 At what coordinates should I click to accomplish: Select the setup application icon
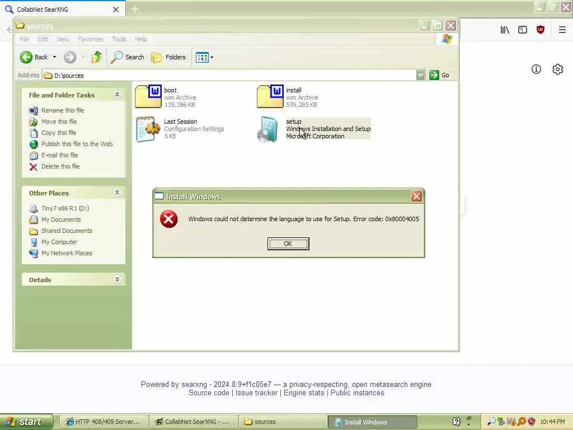(268, 129)
